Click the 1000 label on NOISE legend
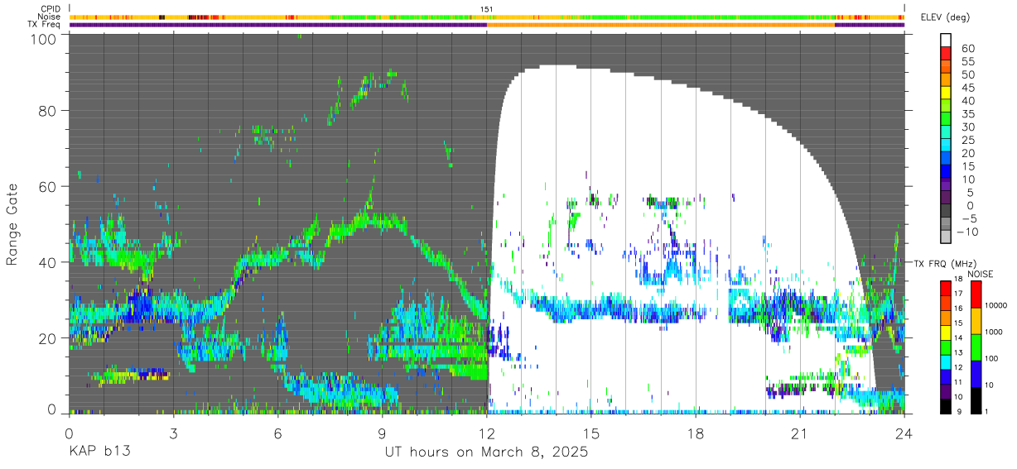This screenshot has width=1017, height=469. tap(994, 333)
